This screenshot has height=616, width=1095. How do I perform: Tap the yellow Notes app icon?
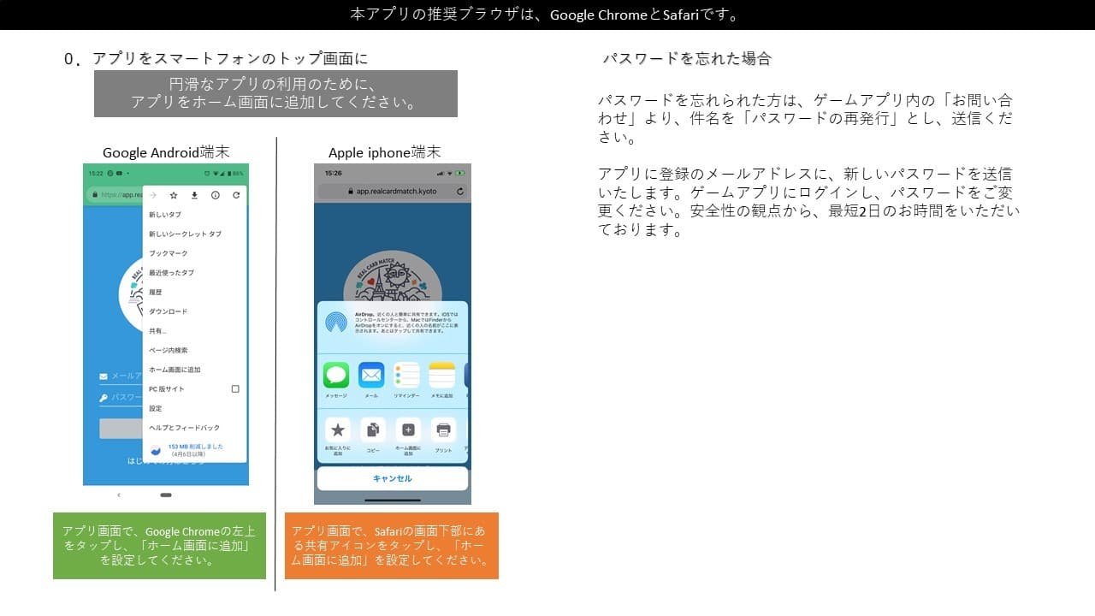(441, 375)
